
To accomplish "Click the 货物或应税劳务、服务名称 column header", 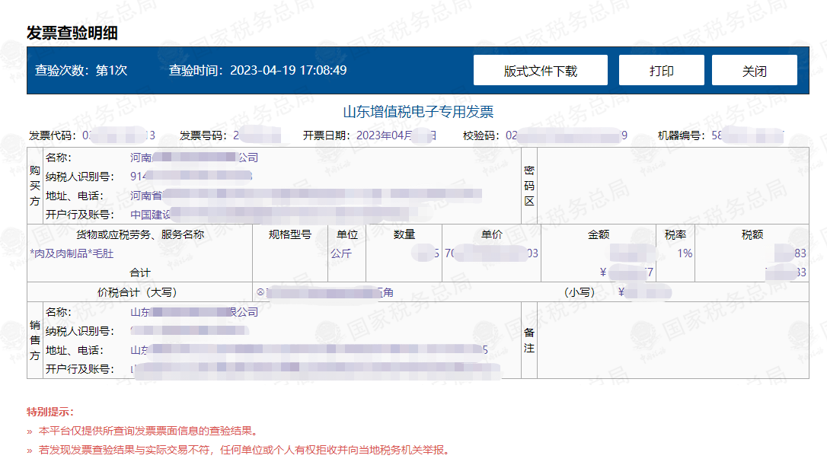I will pos(140,234).
